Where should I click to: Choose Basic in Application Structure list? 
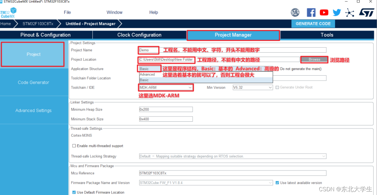pyautogui.click(x=206, y=80)
